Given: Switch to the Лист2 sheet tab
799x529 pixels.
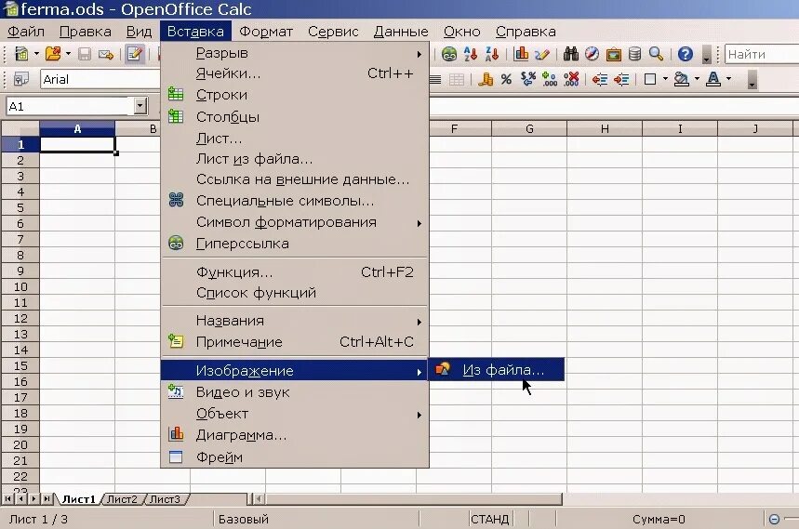Looking at the screenshot, I should (x=122, y=499).
